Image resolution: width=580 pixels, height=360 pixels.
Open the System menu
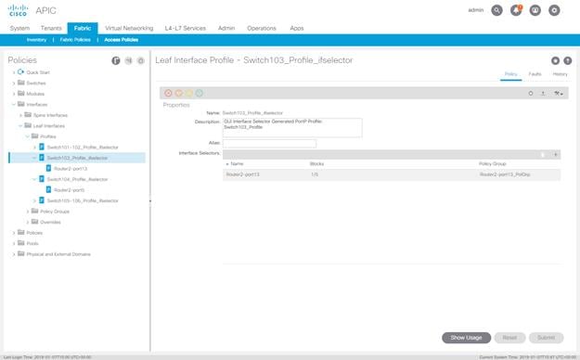point(19,28)
